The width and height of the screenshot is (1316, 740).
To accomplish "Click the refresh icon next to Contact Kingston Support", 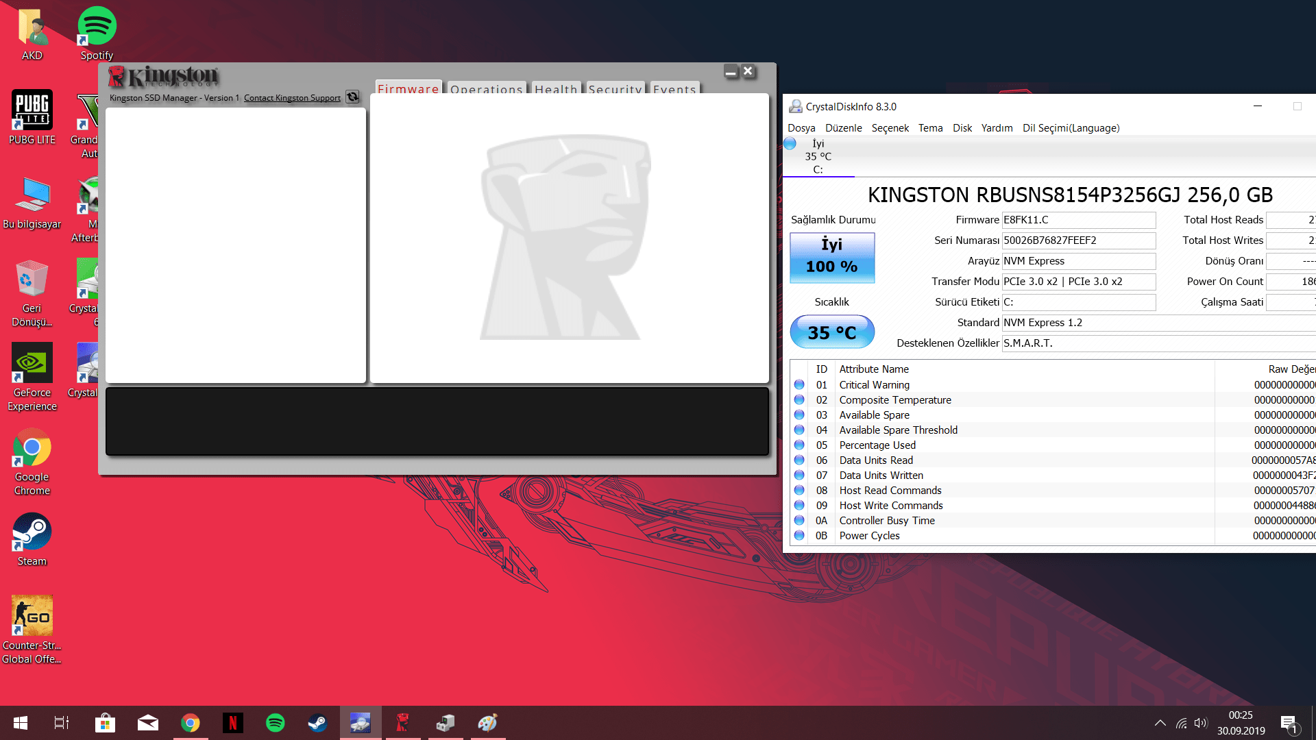I will tap(352, 97).
